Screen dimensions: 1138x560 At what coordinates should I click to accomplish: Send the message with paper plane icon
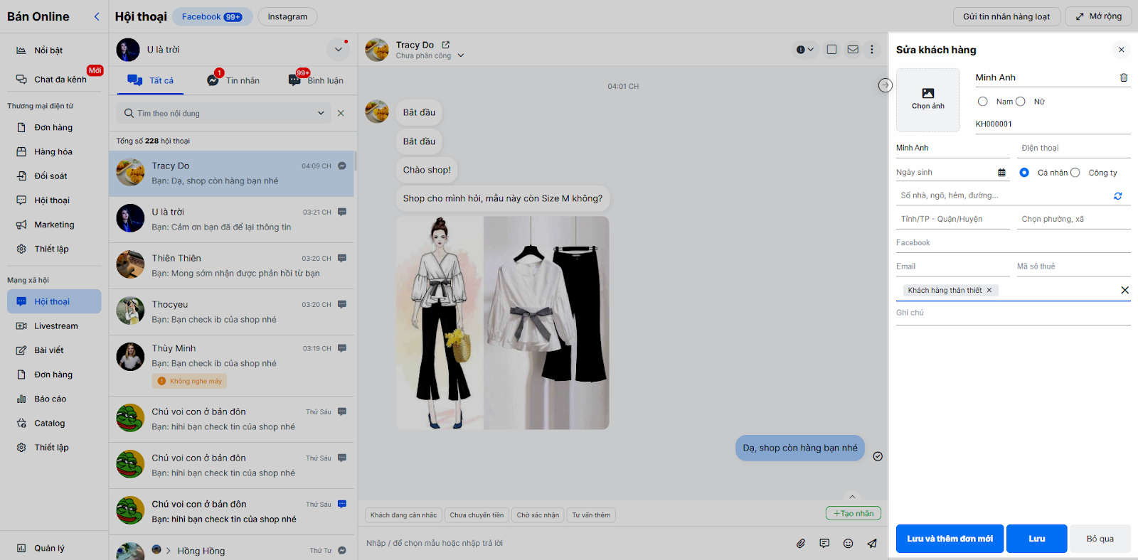point(872,544)
